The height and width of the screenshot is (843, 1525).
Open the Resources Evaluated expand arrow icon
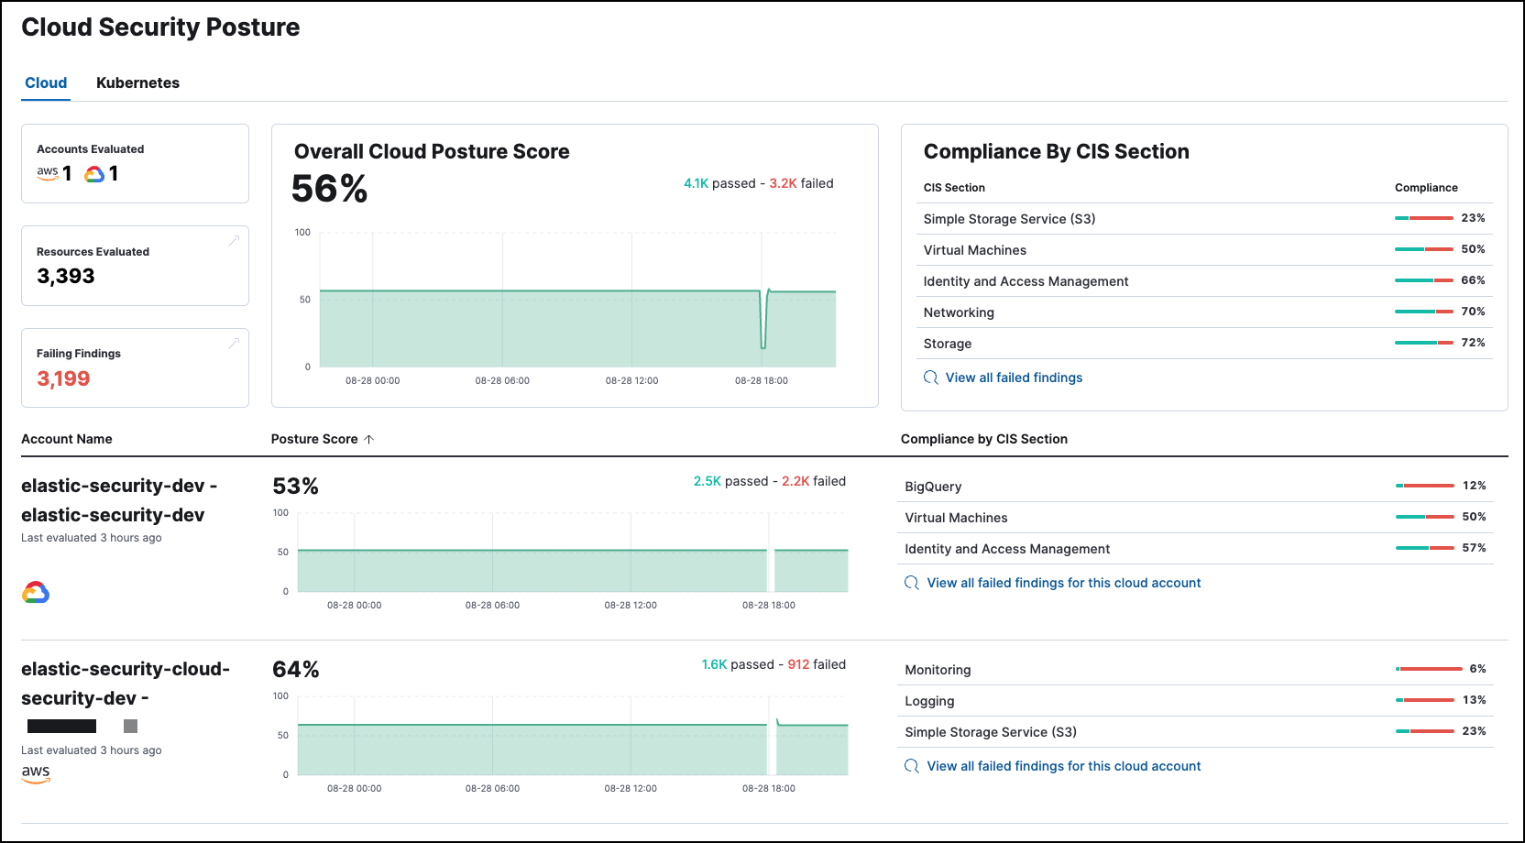coord(235,240)
